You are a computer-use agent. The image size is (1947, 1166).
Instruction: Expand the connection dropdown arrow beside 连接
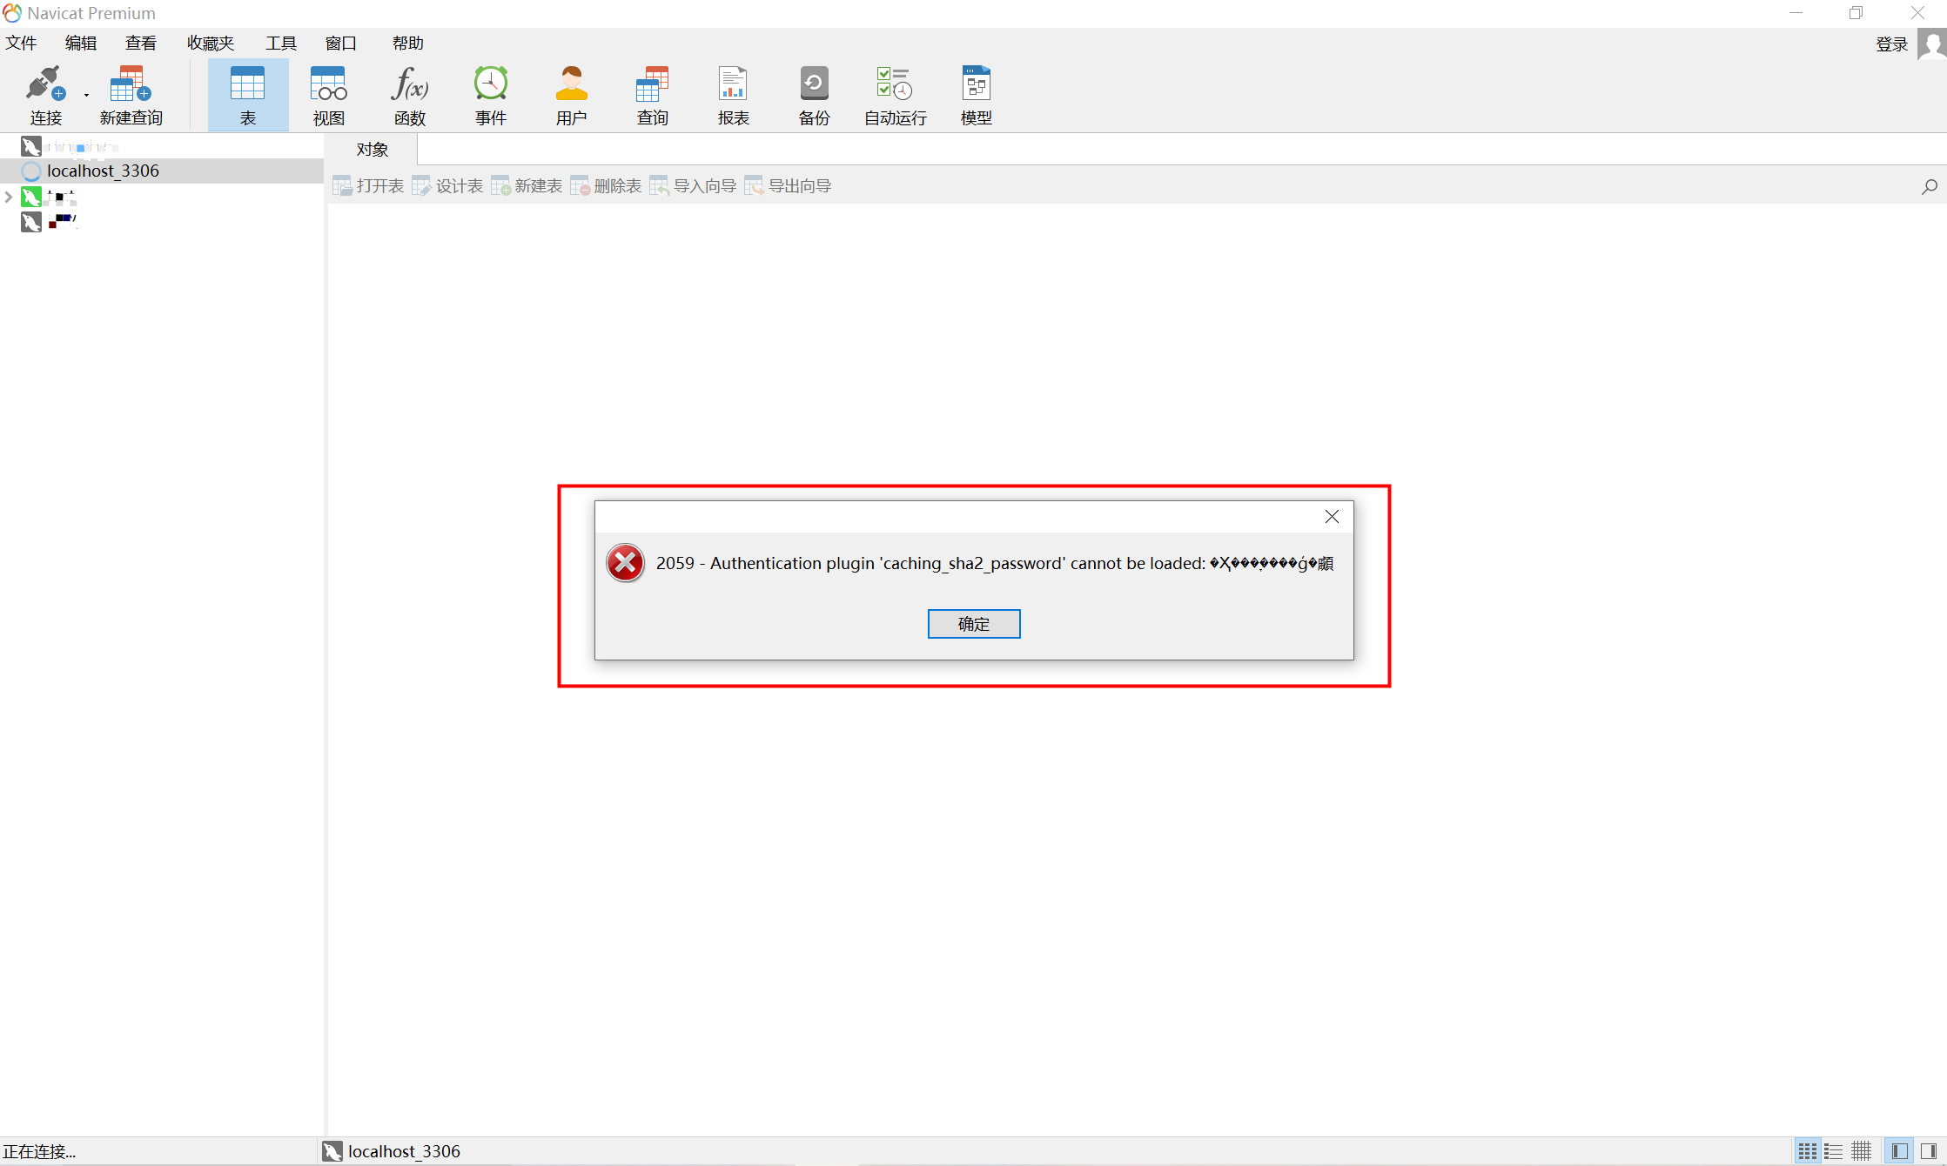(x=86, y=95)
